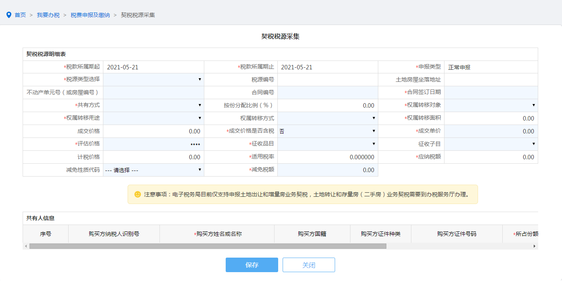Open the 成交价格是否含税 dropdown
Image resolution: width=562 pixels, height=281 pixels.
[327, 131]
